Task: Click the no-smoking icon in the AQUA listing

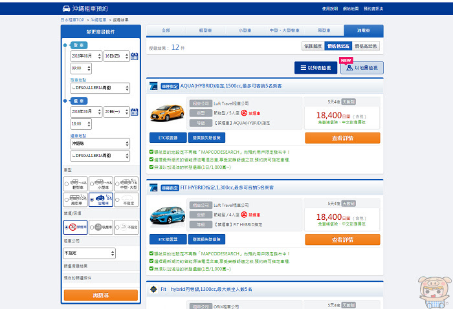Action: click(244, 113)
